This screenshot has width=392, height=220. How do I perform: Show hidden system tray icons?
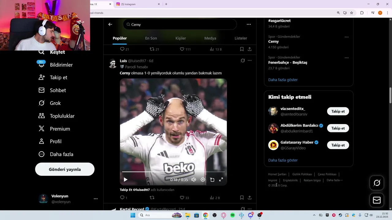click(x=314, y=215)
